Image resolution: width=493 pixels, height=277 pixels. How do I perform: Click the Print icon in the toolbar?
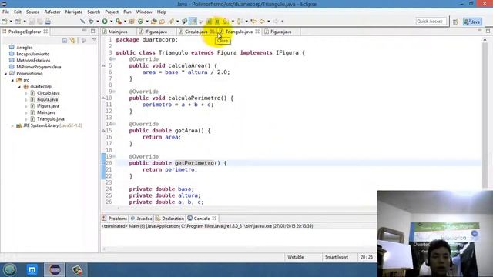tap(48, 22)
